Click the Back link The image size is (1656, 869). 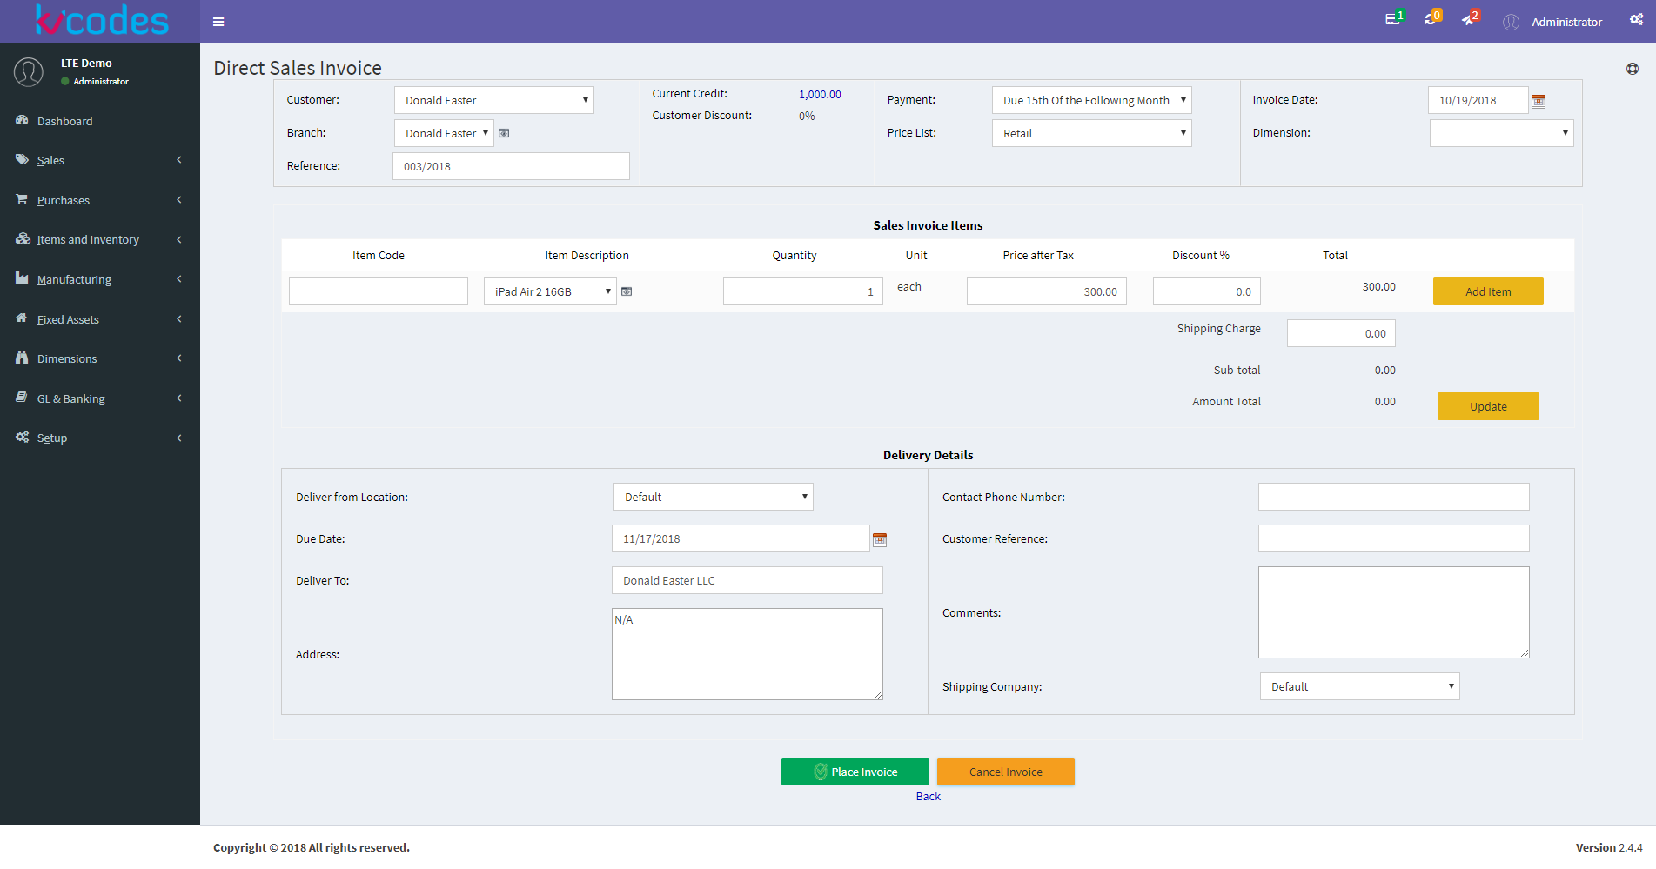[x=928, y=797]
